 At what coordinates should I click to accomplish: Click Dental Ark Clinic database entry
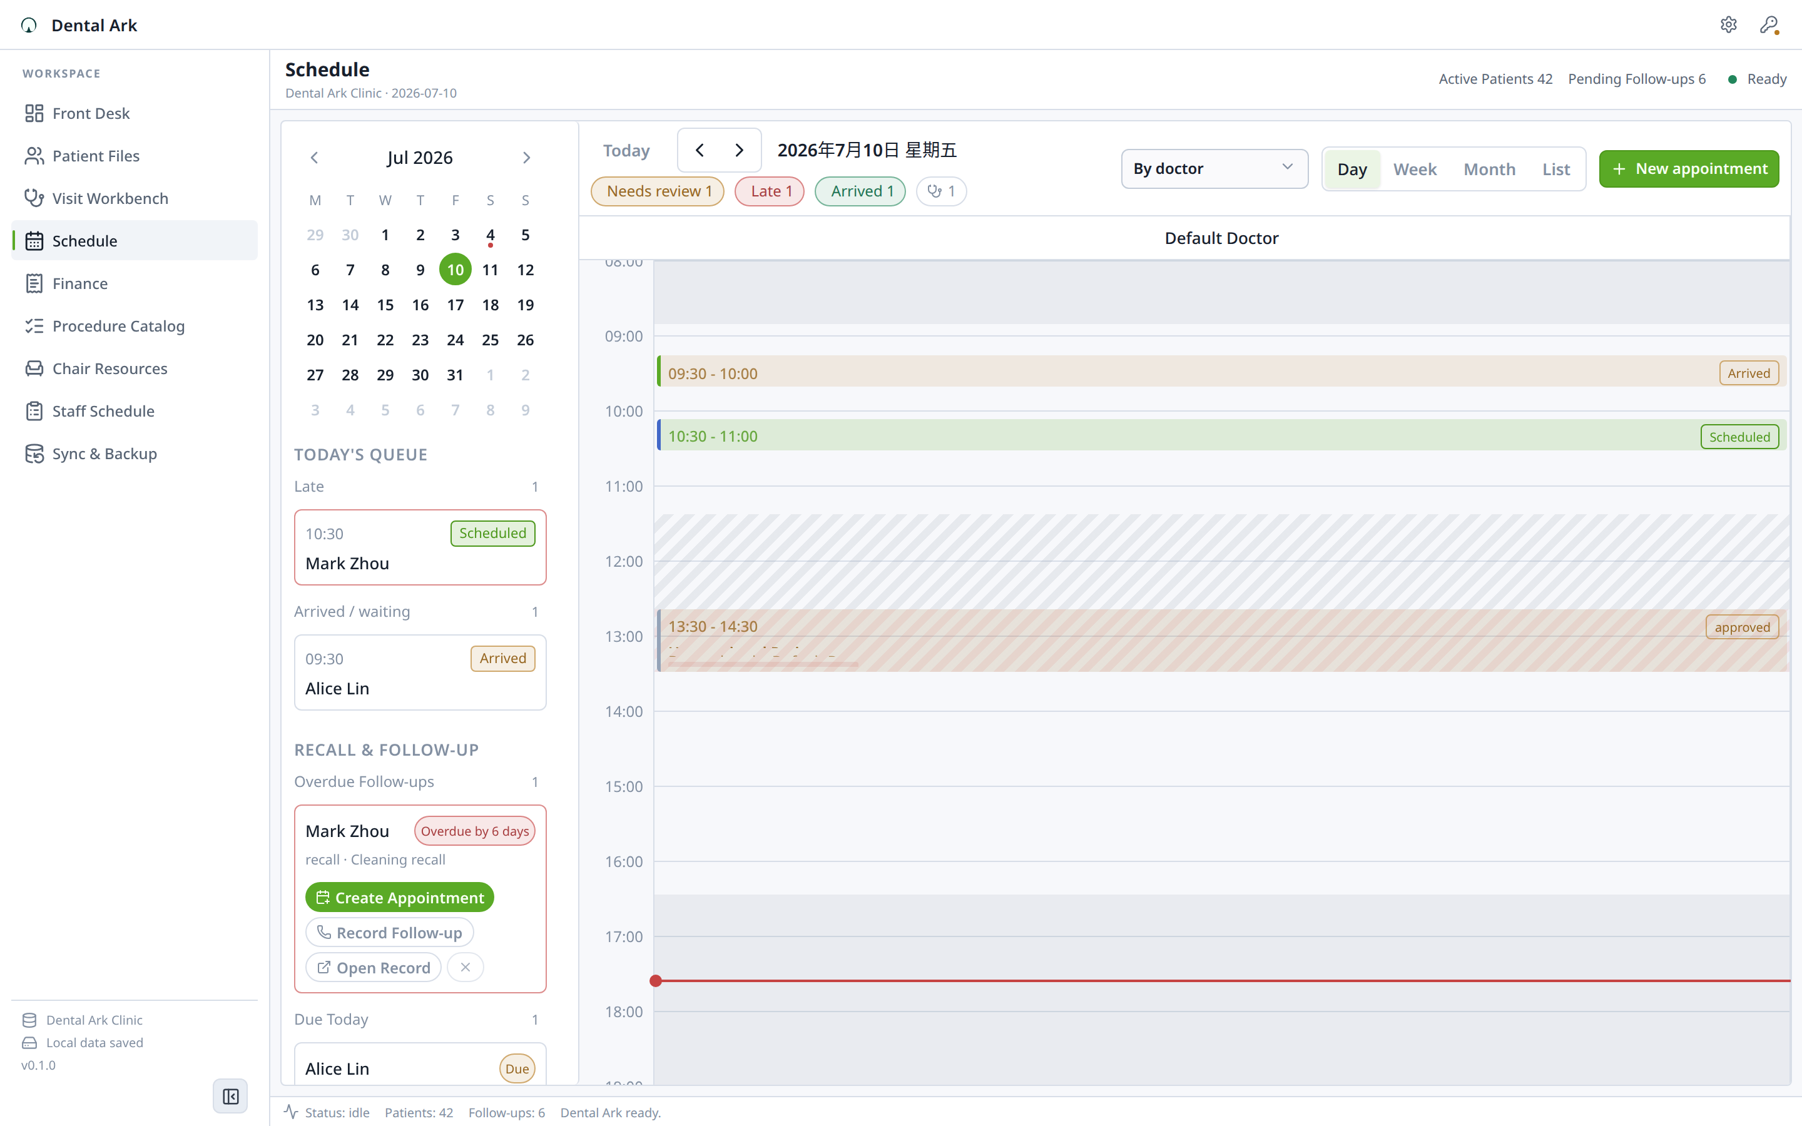tap(83, 1020)
